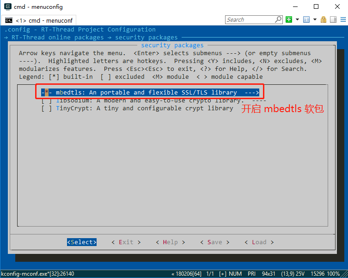Open the hamburger system menu icon

pos(343,19)
